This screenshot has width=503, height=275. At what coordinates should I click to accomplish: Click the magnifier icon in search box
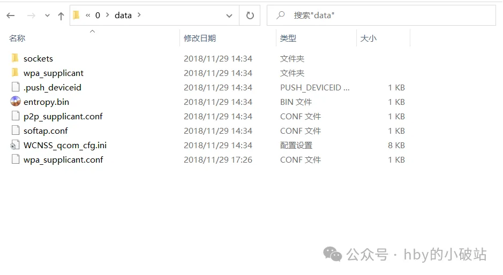pos(281,16)
